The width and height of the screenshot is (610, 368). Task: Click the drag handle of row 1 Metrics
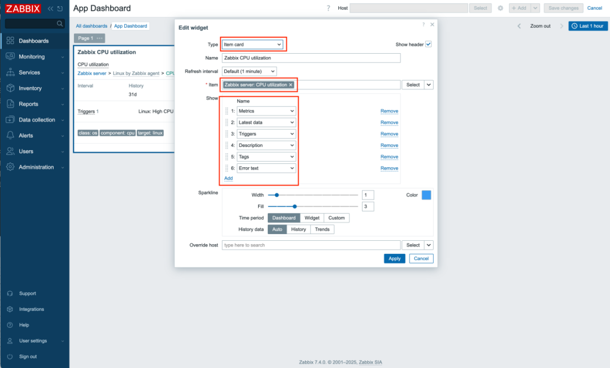click(x=227, y=111)
